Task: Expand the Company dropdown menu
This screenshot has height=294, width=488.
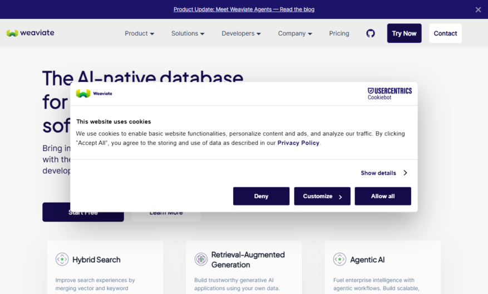Action: (295, 33)
